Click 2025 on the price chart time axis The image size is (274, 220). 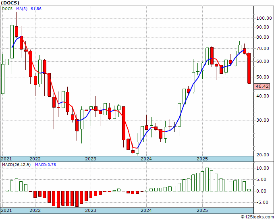click(202, 159)
